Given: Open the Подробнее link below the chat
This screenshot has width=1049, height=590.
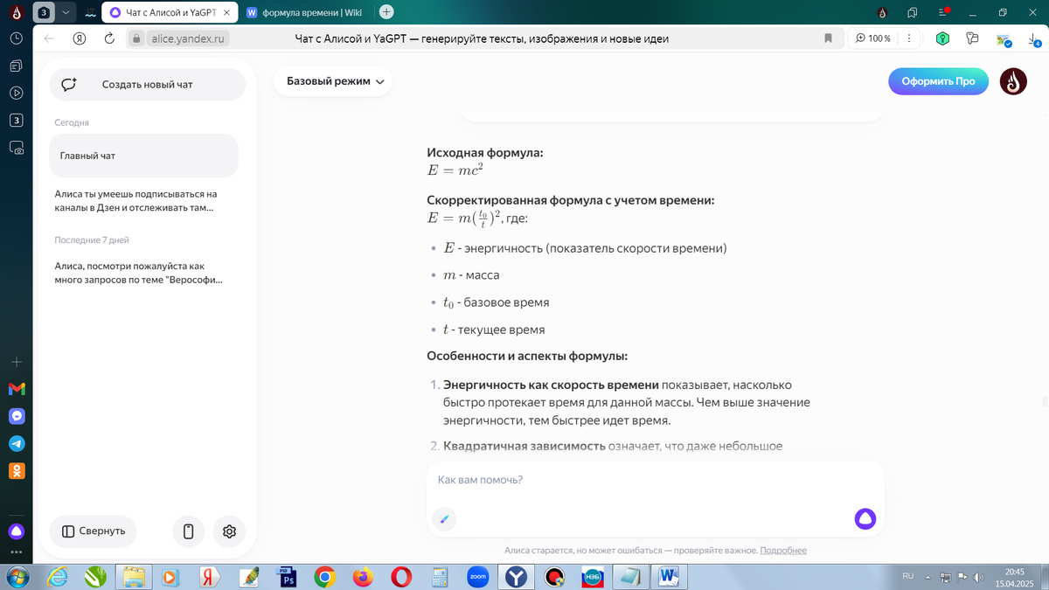Looking at the screenshot, I should (782, 549).
